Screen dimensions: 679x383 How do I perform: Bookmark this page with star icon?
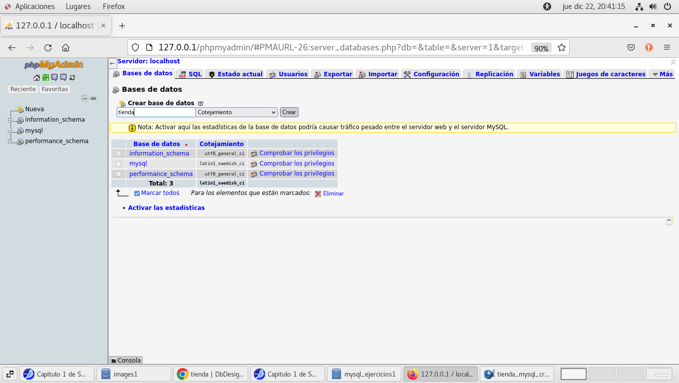point(562,48)
